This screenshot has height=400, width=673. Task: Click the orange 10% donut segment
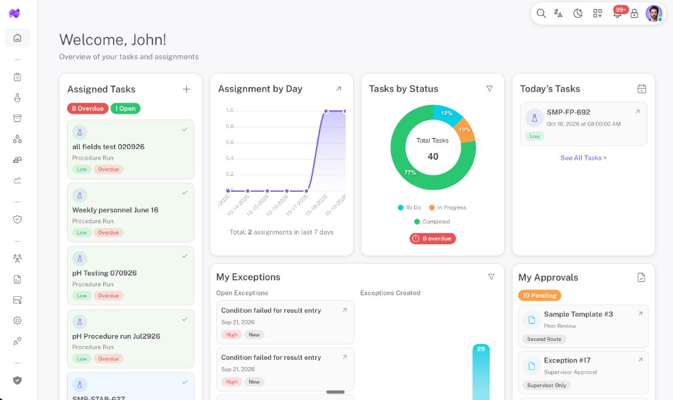(465, 130)
